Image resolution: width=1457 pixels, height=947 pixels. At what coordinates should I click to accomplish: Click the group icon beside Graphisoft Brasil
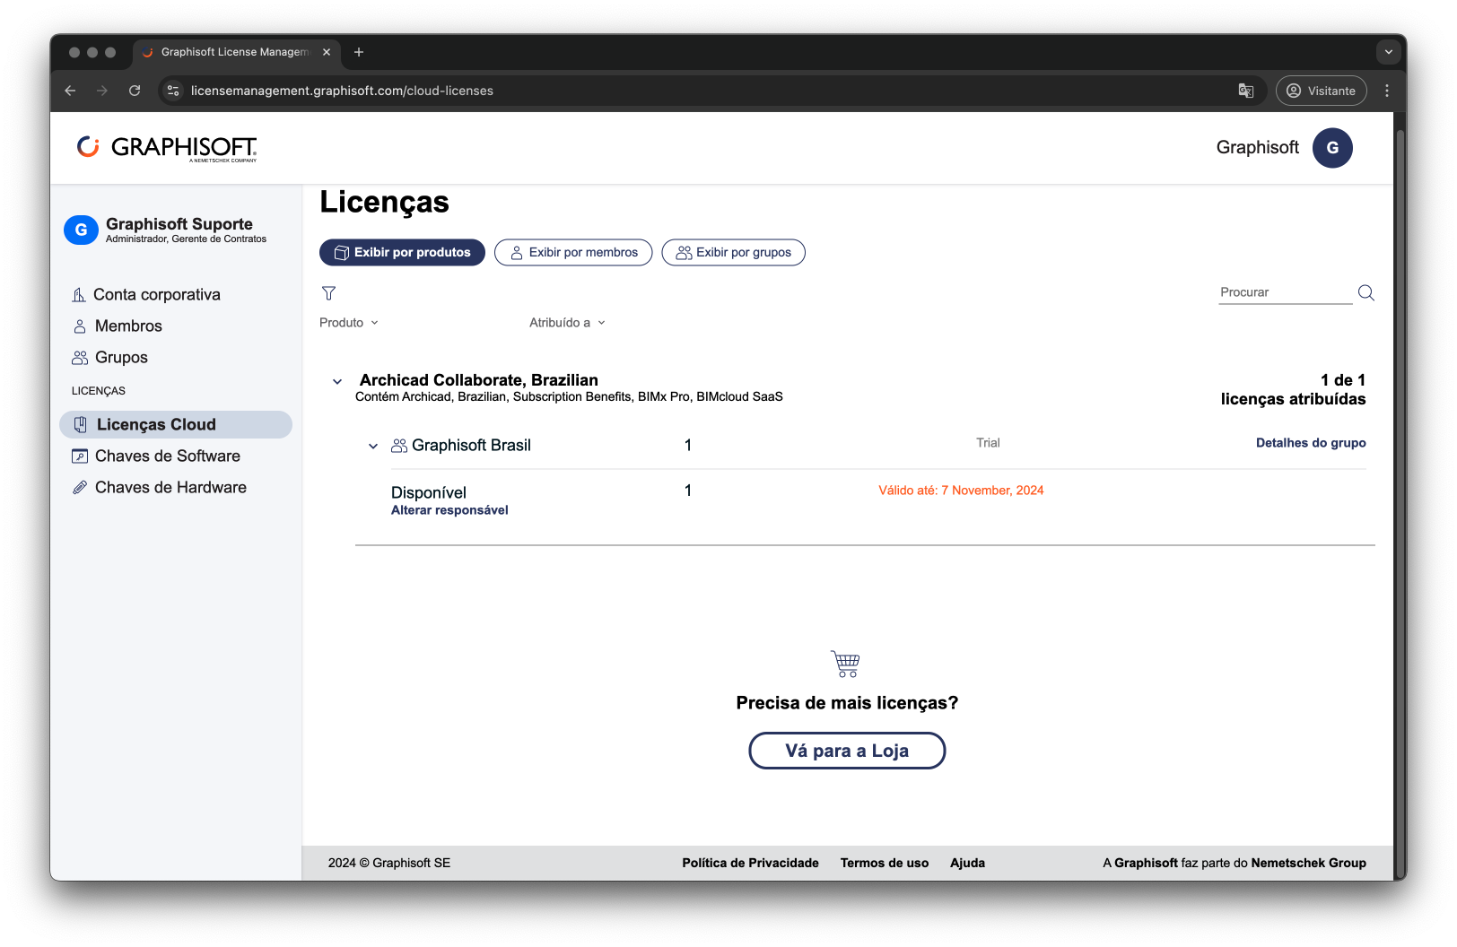pyautogui.click(x=399, y=446)
